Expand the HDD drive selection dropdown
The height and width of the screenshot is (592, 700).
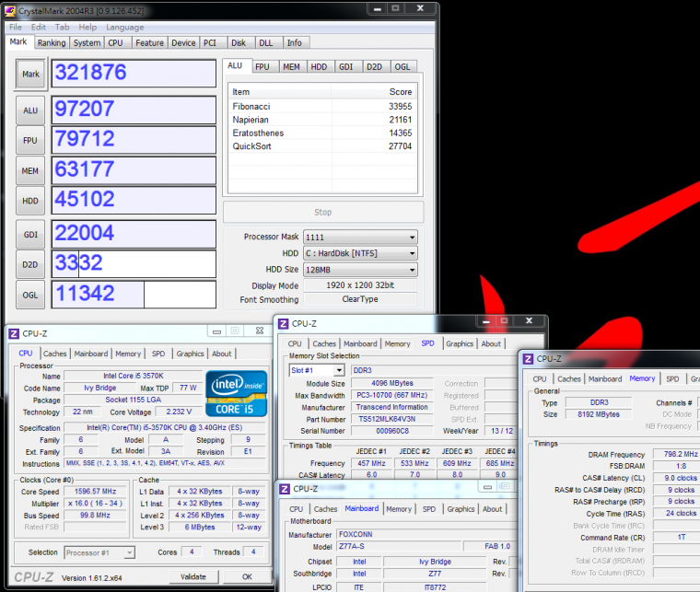[360, 253]
